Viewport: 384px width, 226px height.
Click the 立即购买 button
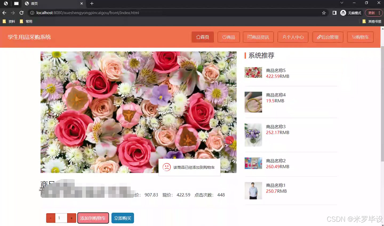(122, 218)
